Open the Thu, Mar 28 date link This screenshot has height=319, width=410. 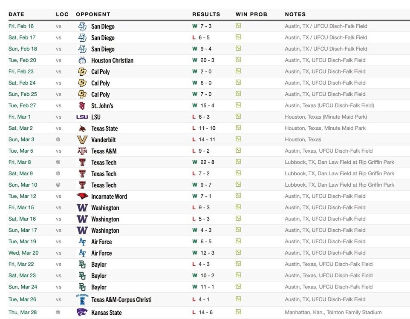[23, 312]
